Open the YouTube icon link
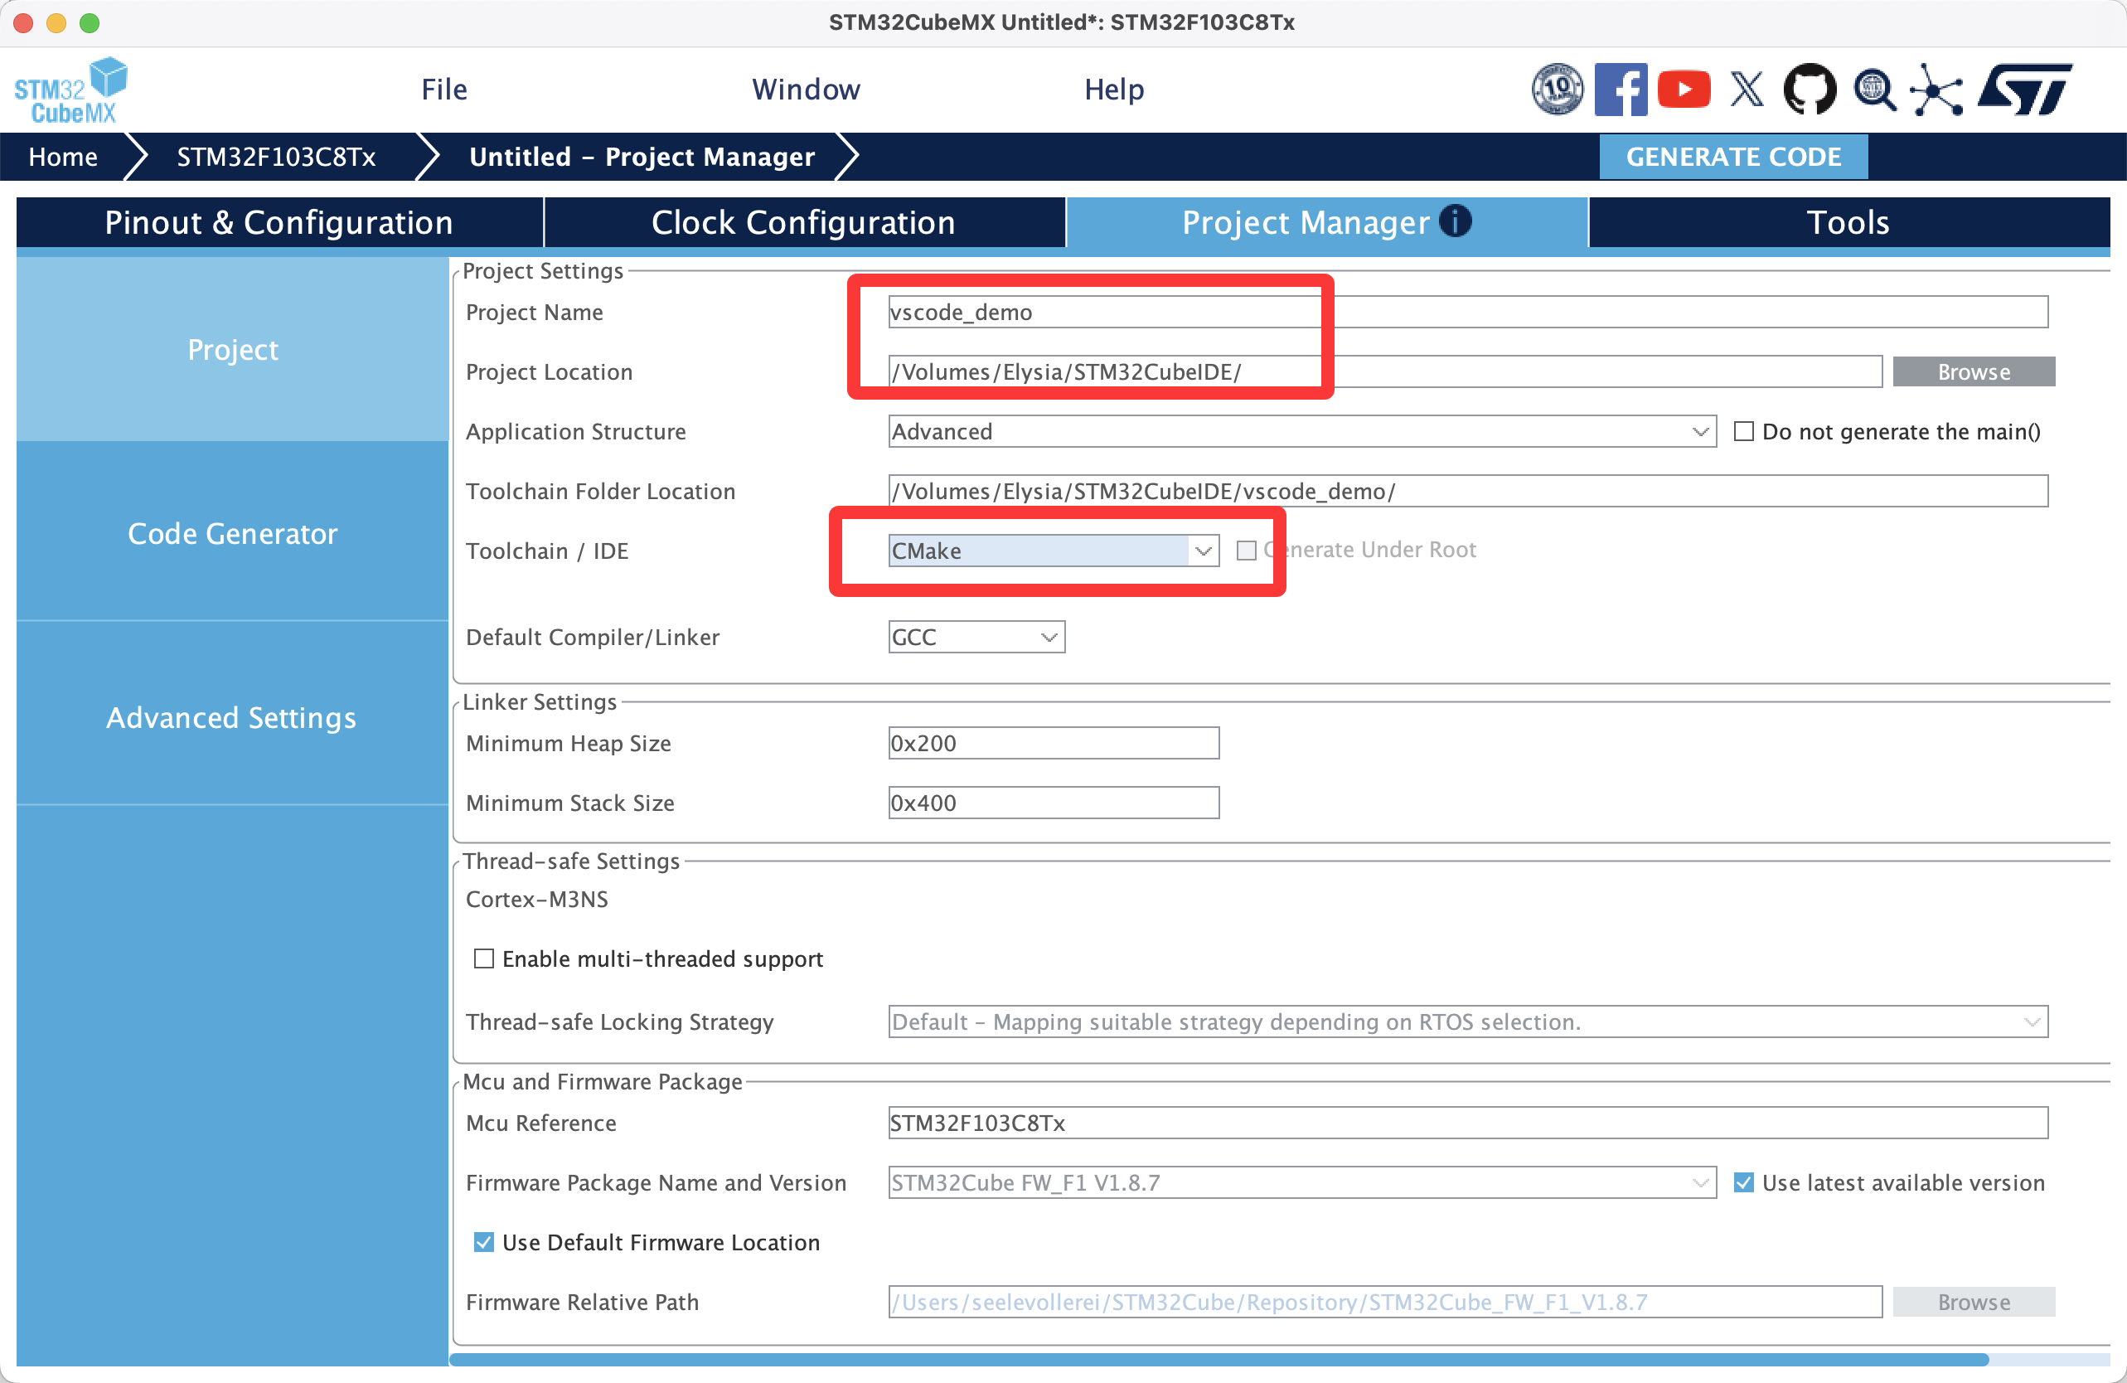 pos(1683,90)
